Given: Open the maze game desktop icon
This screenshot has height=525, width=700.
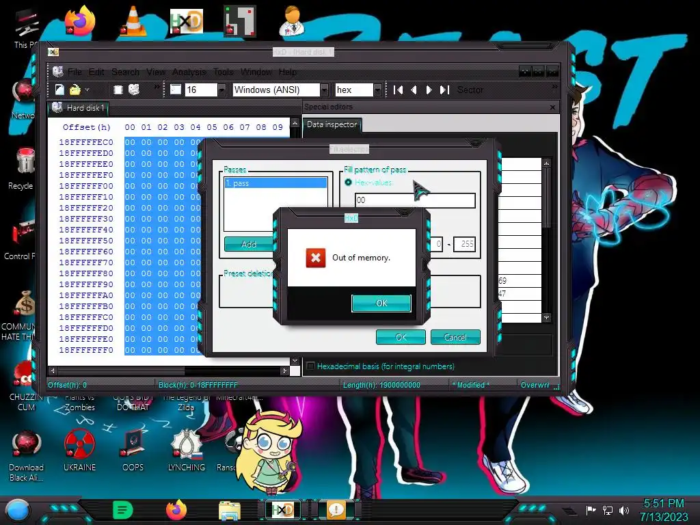Looking at the screenshot, I should click(240, 21).
